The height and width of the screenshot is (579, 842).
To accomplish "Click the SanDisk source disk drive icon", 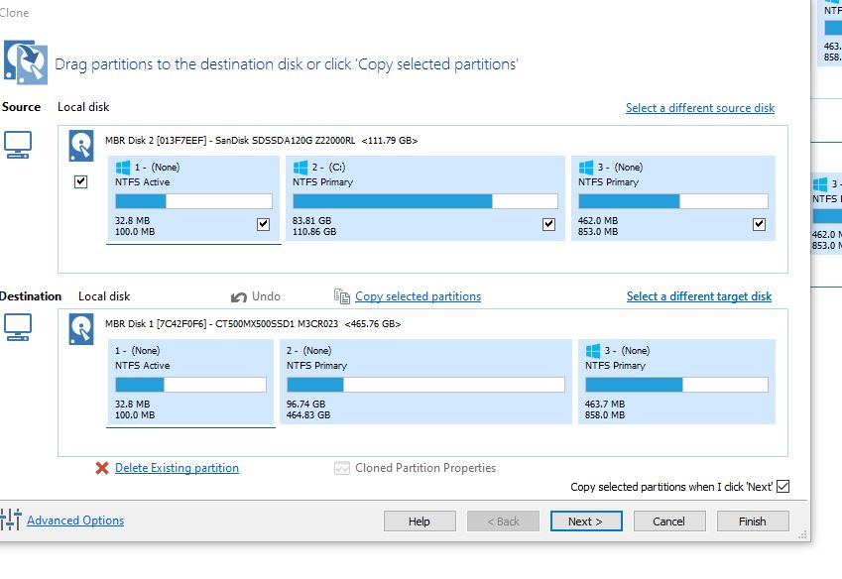I will click(x=81, y=146).
